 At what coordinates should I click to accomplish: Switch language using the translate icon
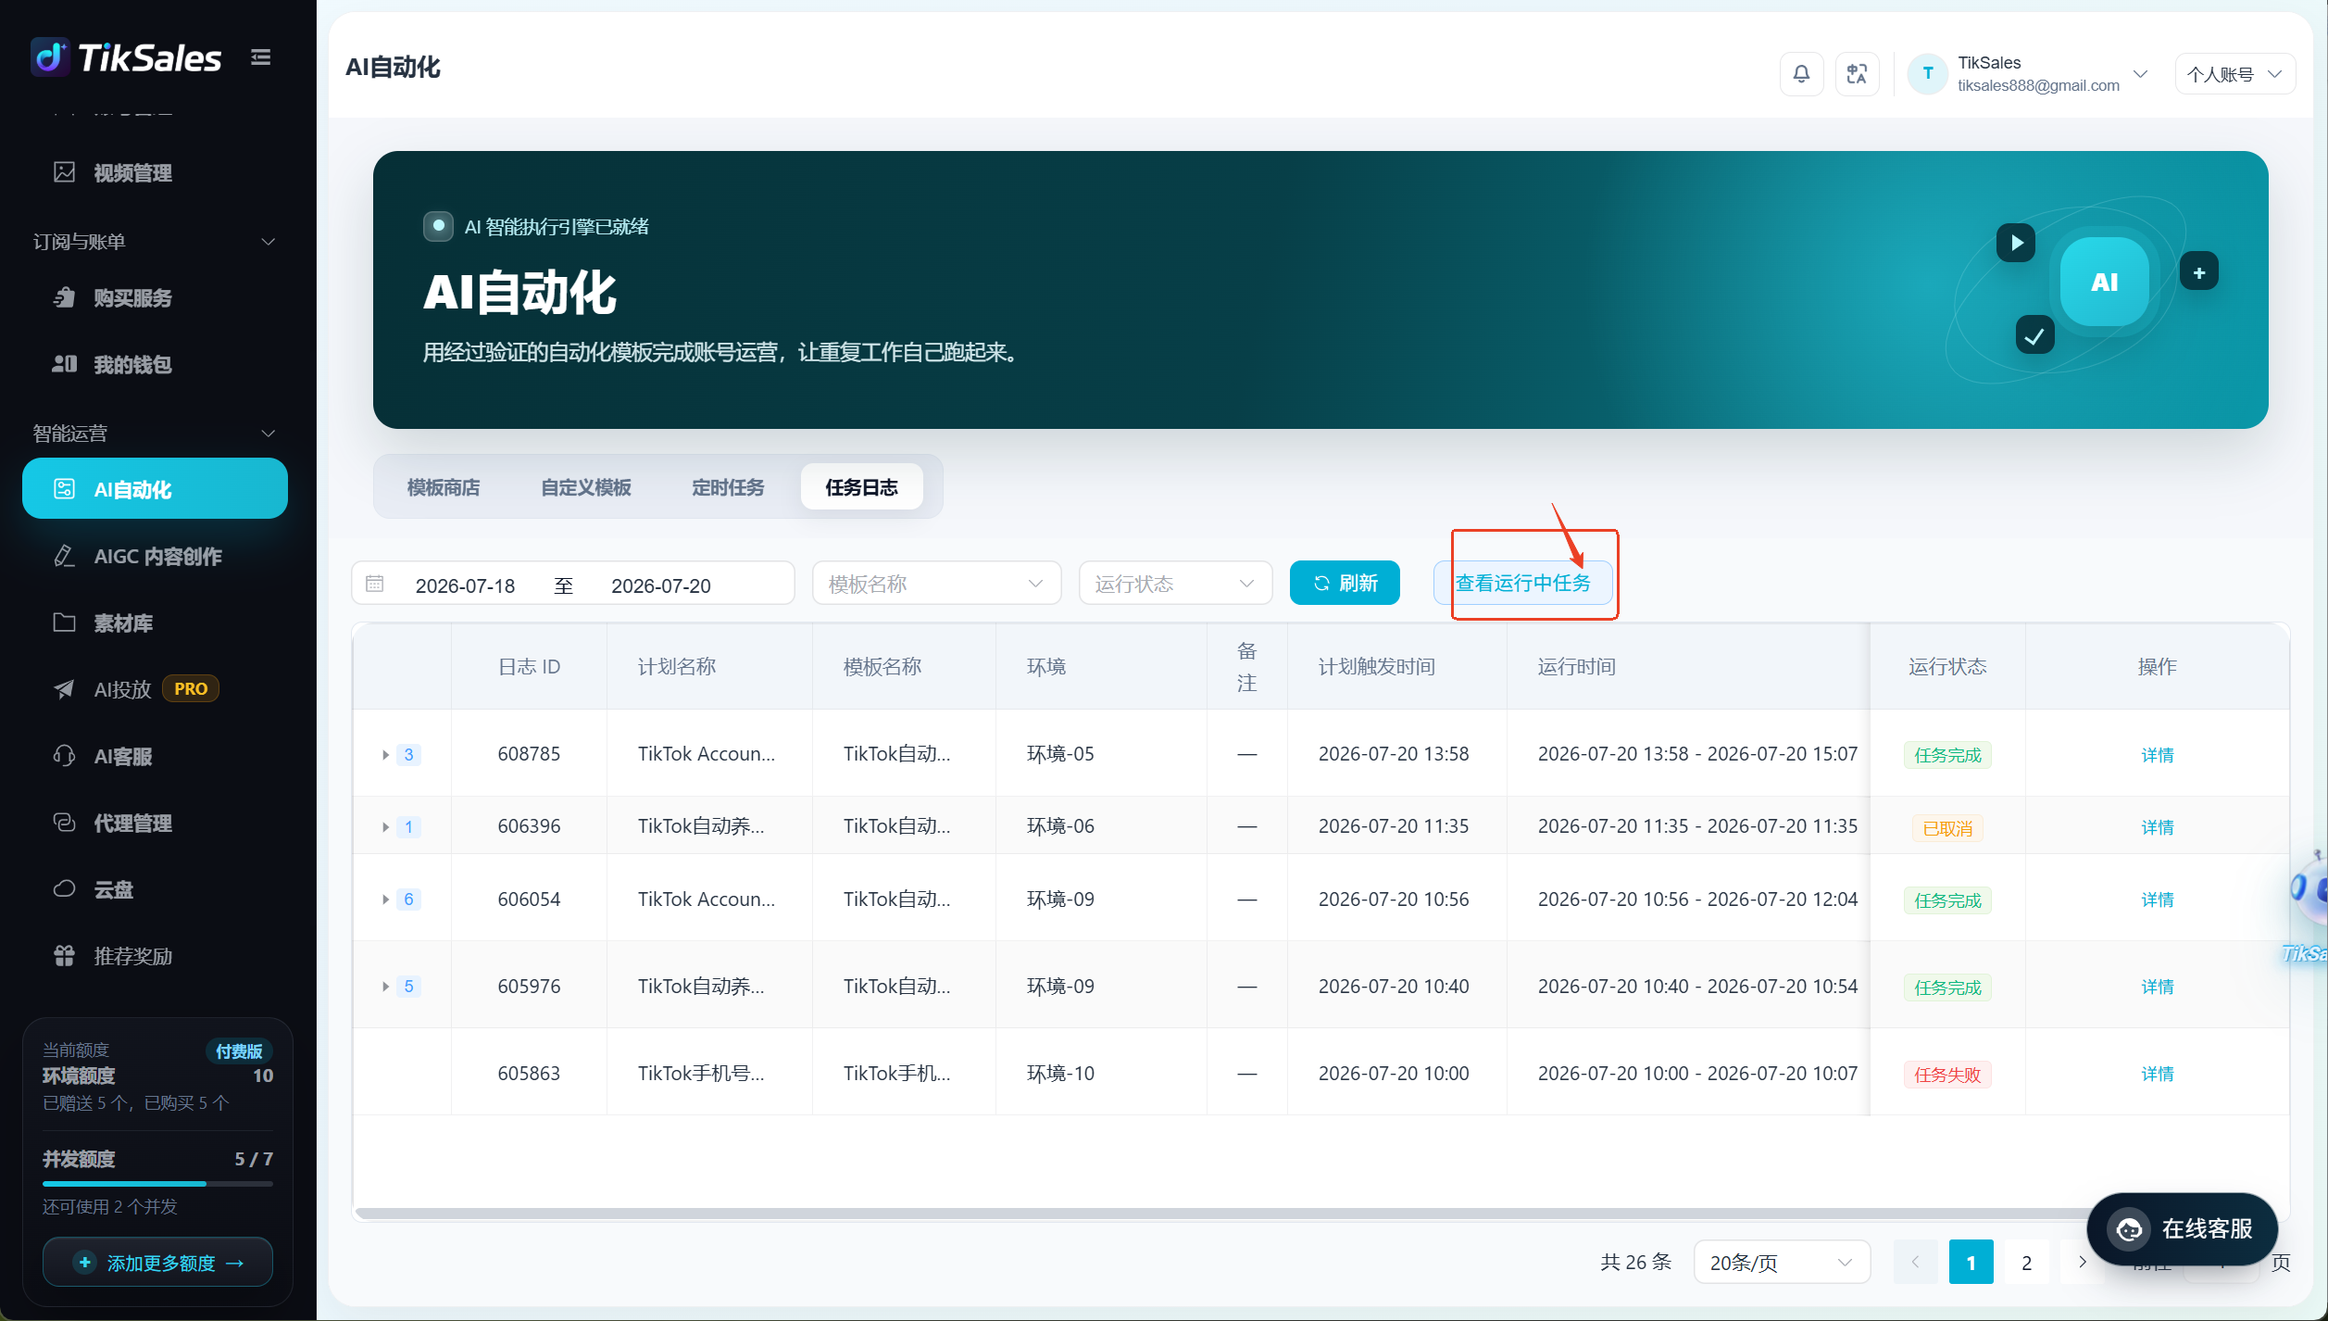click(1857, 74)
